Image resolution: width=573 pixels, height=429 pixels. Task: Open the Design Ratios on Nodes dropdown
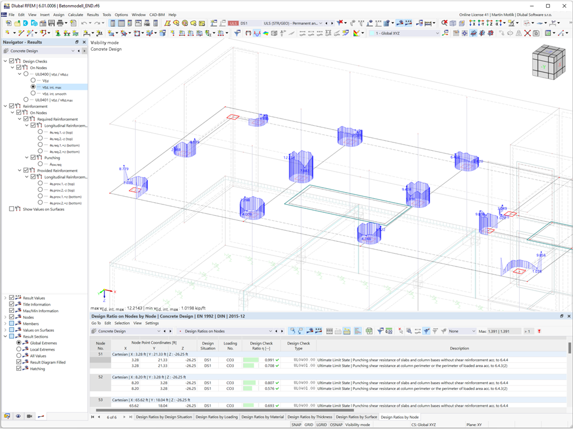tap(270, 331)
